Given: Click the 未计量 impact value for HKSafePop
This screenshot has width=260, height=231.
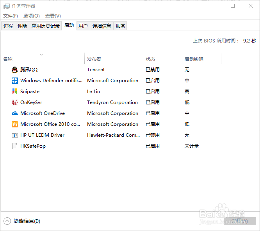Looking at the screenshot, I should tap(192, 146).
